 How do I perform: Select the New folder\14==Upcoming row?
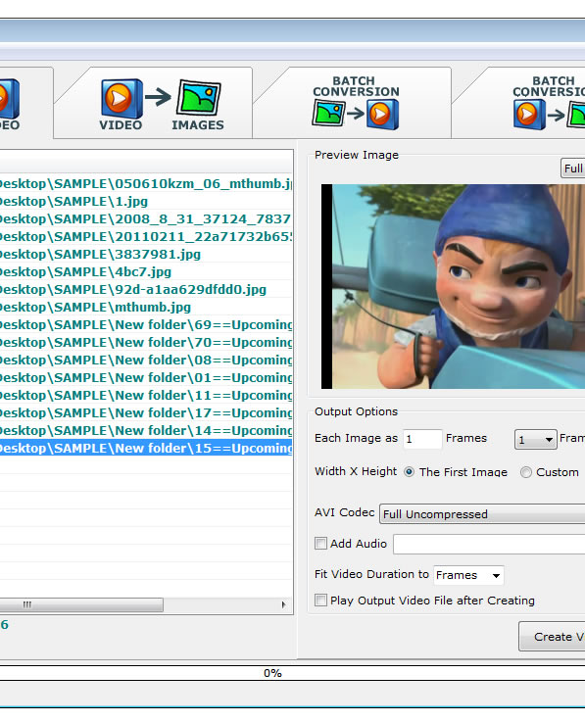coord(146,430)
